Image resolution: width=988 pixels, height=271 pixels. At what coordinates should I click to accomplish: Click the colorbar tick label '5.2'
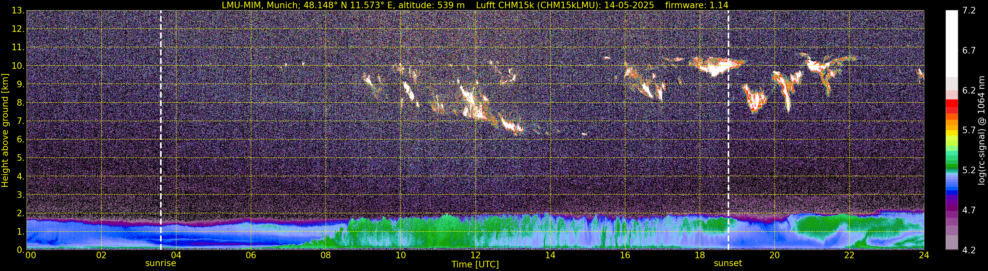click(969, 170)
